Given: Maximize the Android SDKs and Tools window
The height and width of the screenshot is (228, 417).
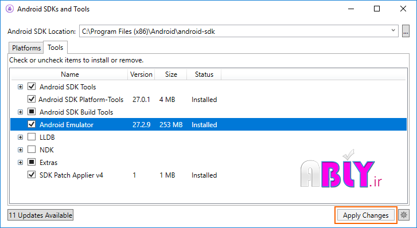Looking at the screenshot, I should pos(377,9).
